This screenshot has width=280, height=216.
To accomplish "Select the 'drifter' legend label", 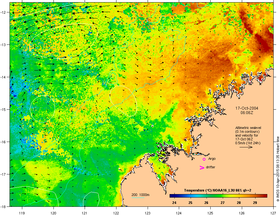I will click(x=211, y=167).
